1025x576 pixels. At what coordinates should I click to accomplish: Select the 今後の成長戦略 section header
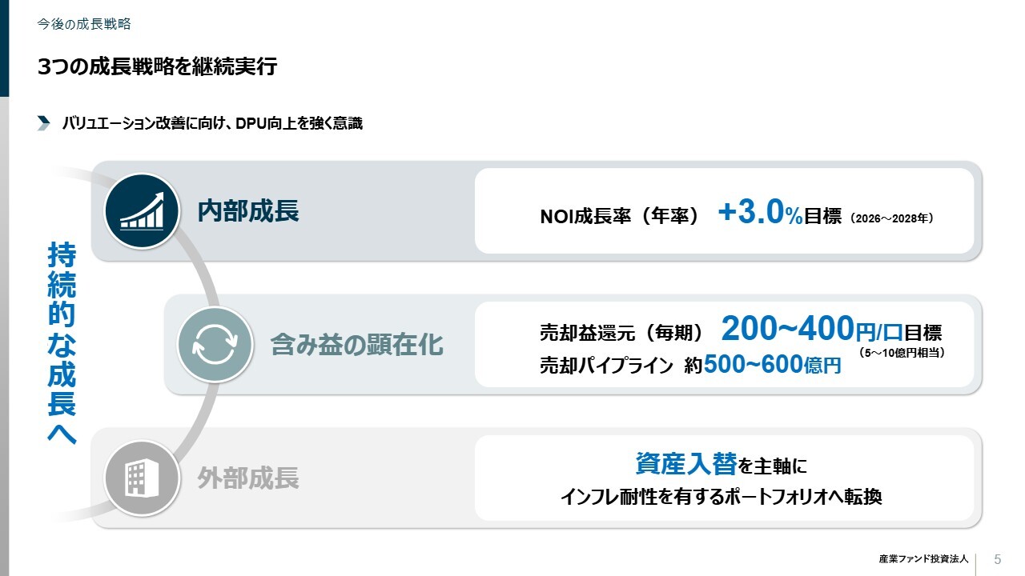[x=84, y=24]
